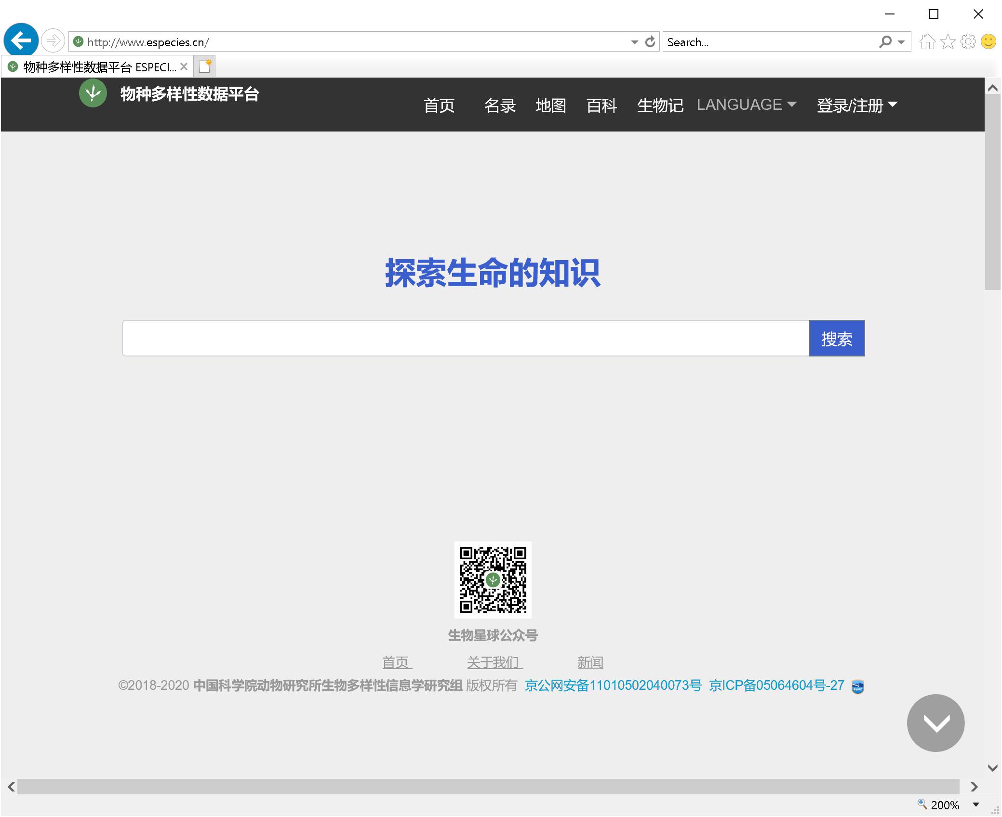
Task: Click the browser Back arrow button
Action: coord(21,40)
